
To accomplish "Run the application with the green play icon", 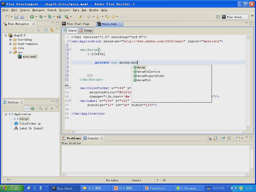I will (x=32, y=17).
